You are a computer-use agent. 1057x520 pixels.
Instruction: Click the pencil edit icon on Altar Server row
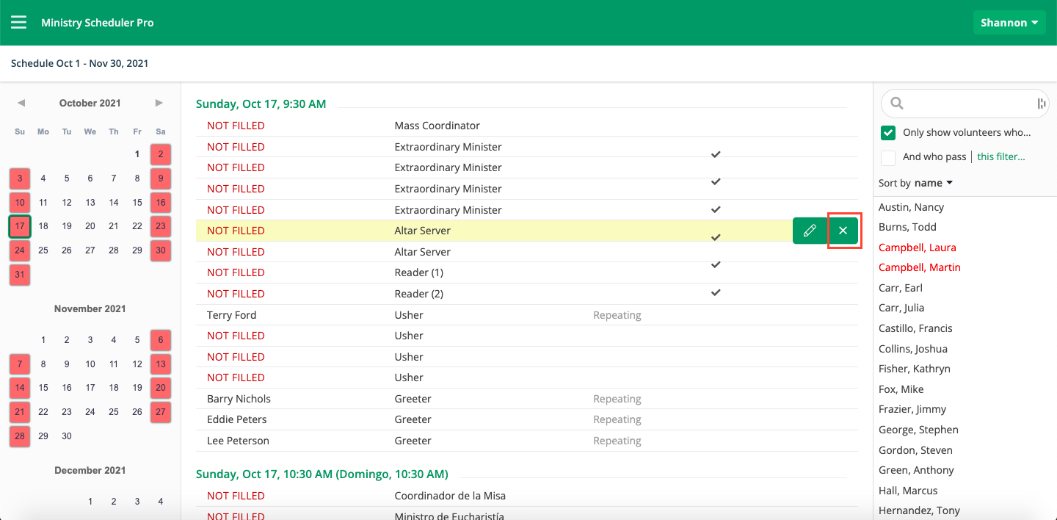coord(810,231)
